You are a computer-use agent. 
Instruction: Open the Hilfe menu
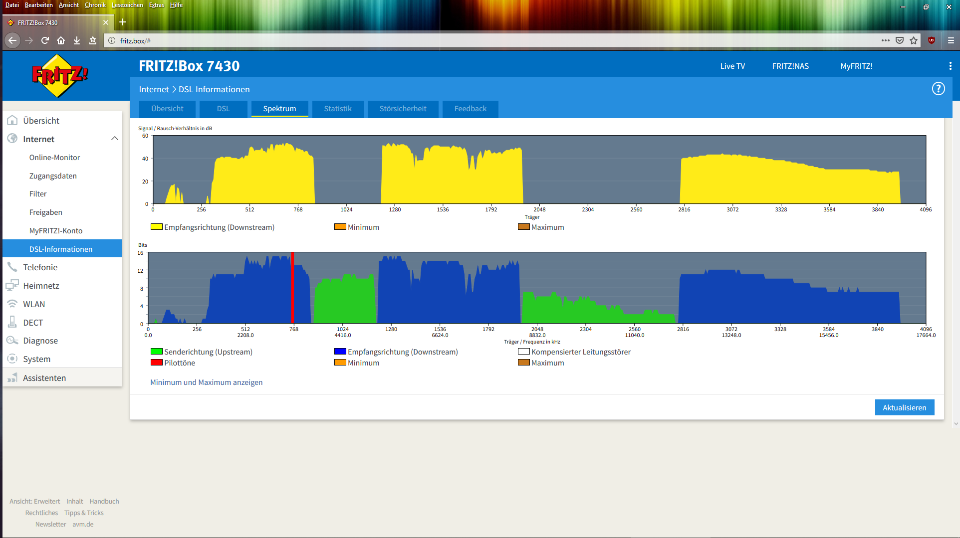pyautogui.click(x=176, y=5)
